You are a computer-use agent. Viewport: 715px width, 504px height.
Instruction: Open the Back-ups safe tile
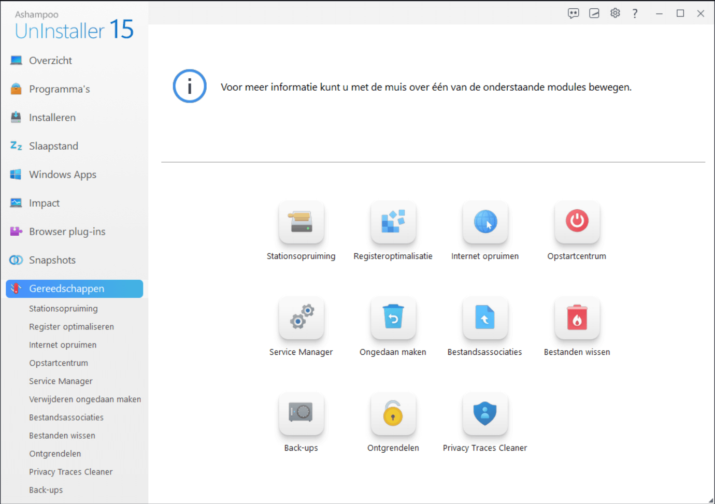[301, 413]
